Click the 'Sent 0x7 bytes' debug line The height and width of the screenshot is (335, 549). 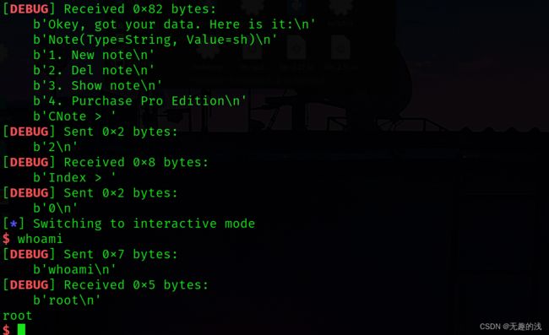pyautogui.click(x=90, y=254)
